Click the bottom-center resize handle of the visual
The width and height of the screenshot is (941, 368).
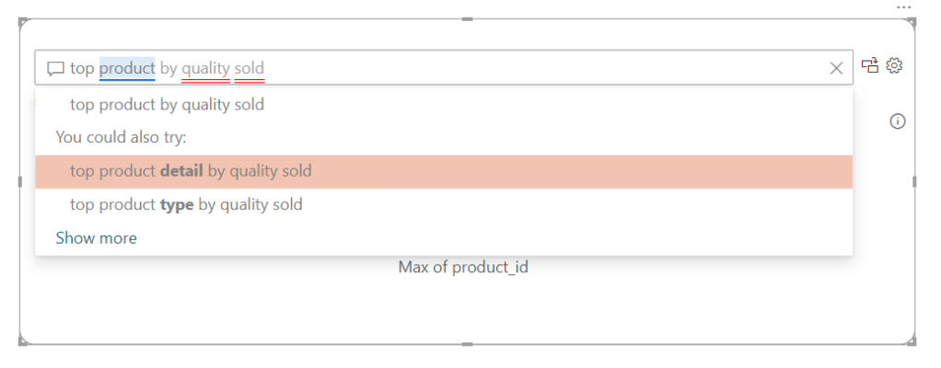pyautogui.click(x=468, y=344)
